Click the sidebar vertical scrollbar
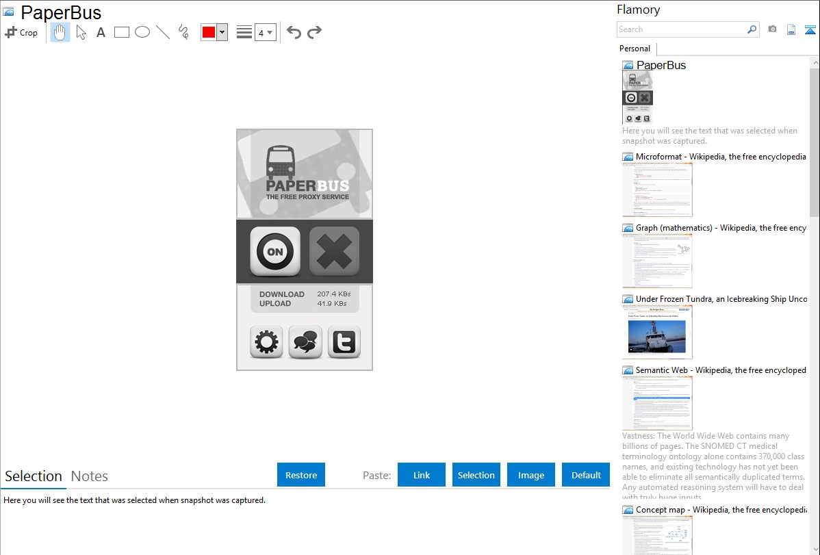The image size is (820, 555). 815,141
